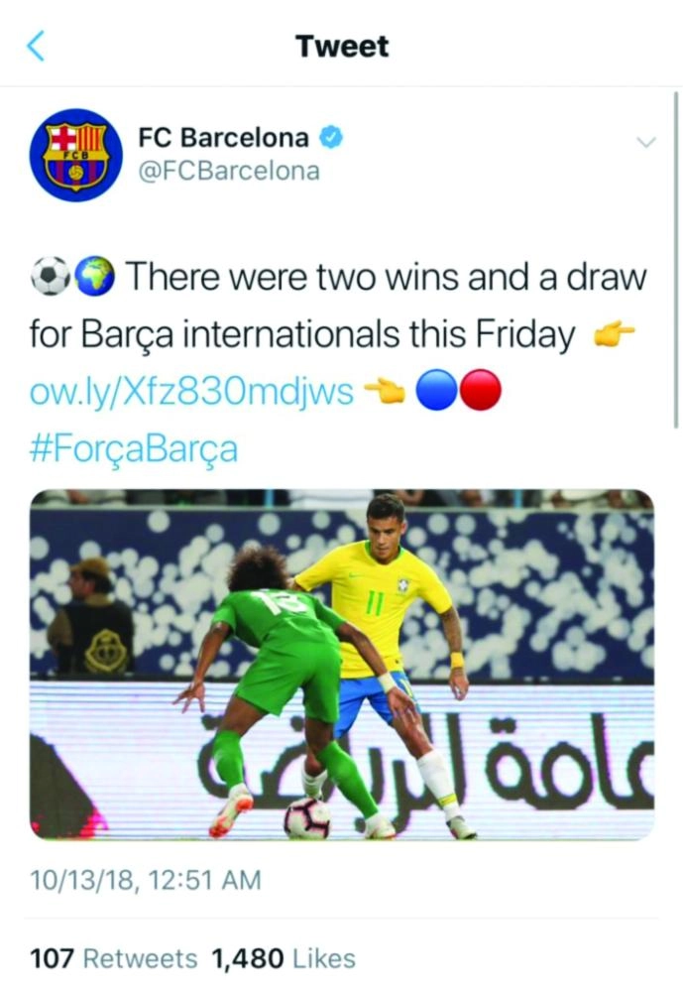Expand the tweet options chevron
This screenshot has height=992, width=683.
[645, 142]
